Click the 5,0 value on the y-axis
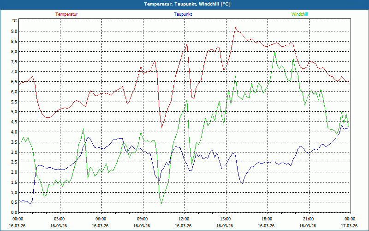The height and width of the screenshot is (231, 369). 14,112
